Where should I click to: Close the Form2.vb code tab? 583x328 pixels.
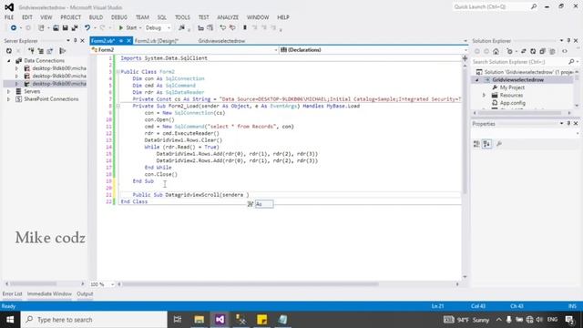coord(128,41)
